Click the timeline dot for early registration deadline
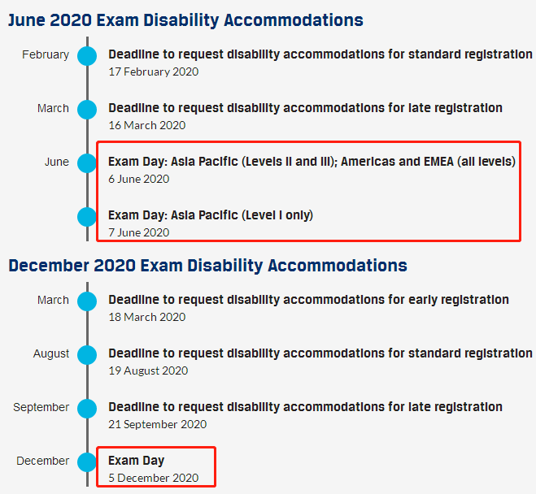The image size is (536, 494). pyautogui.click(x=87, y=301)
